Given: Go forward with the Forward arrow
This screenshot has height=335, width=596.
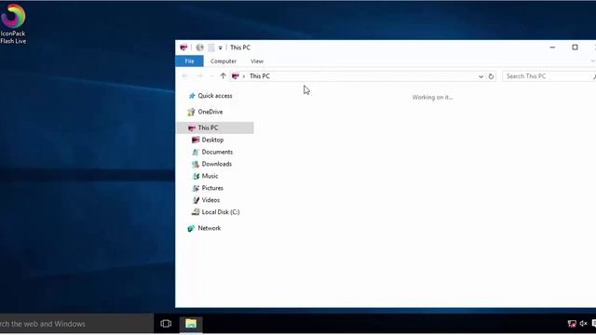Looking at the screenshot, I should click(199, 76).
